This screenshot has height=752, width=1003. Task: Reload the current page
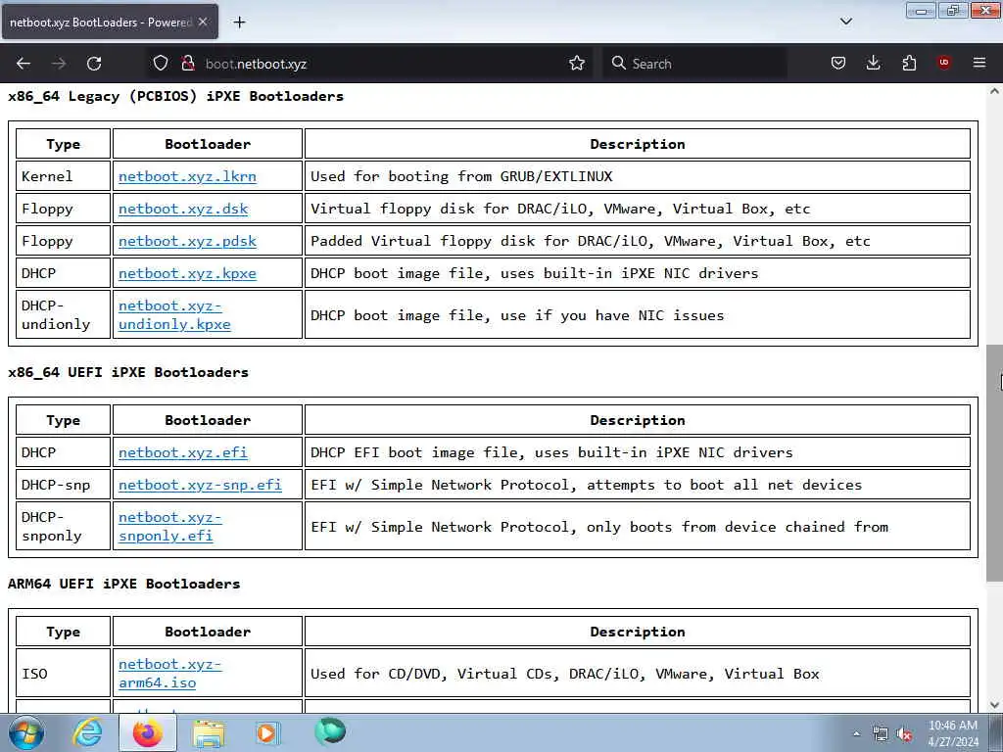coord(94,64)
